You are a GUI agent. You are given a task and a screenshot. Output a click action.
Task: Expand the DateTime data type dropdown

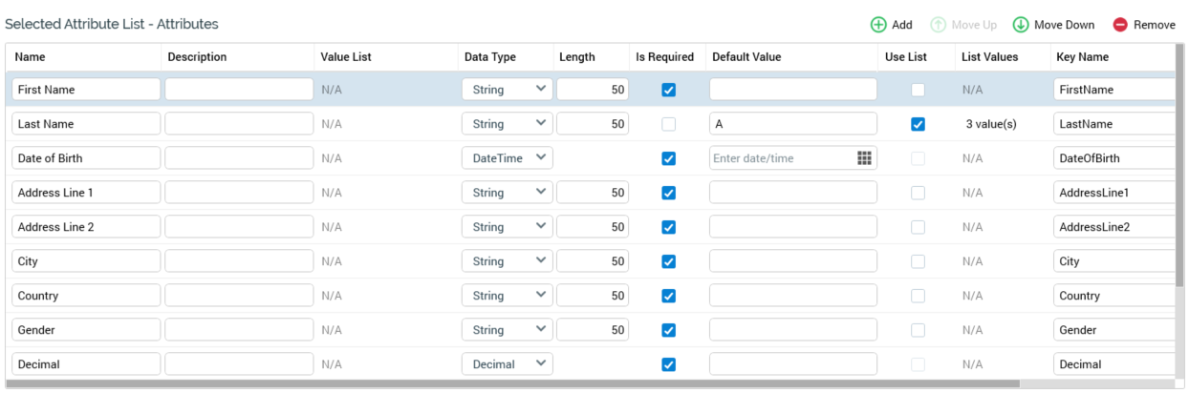click(507, 158)
